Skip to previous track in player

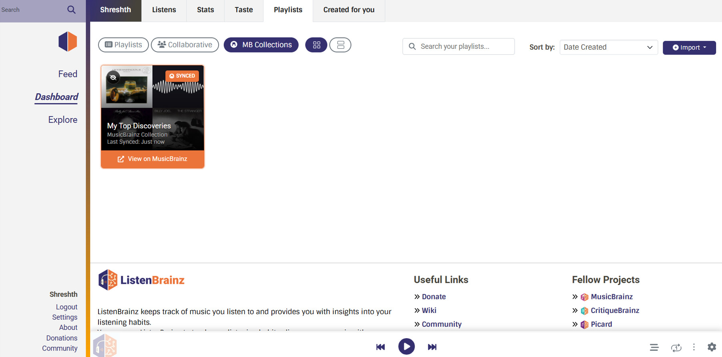[x=380, y=347]
